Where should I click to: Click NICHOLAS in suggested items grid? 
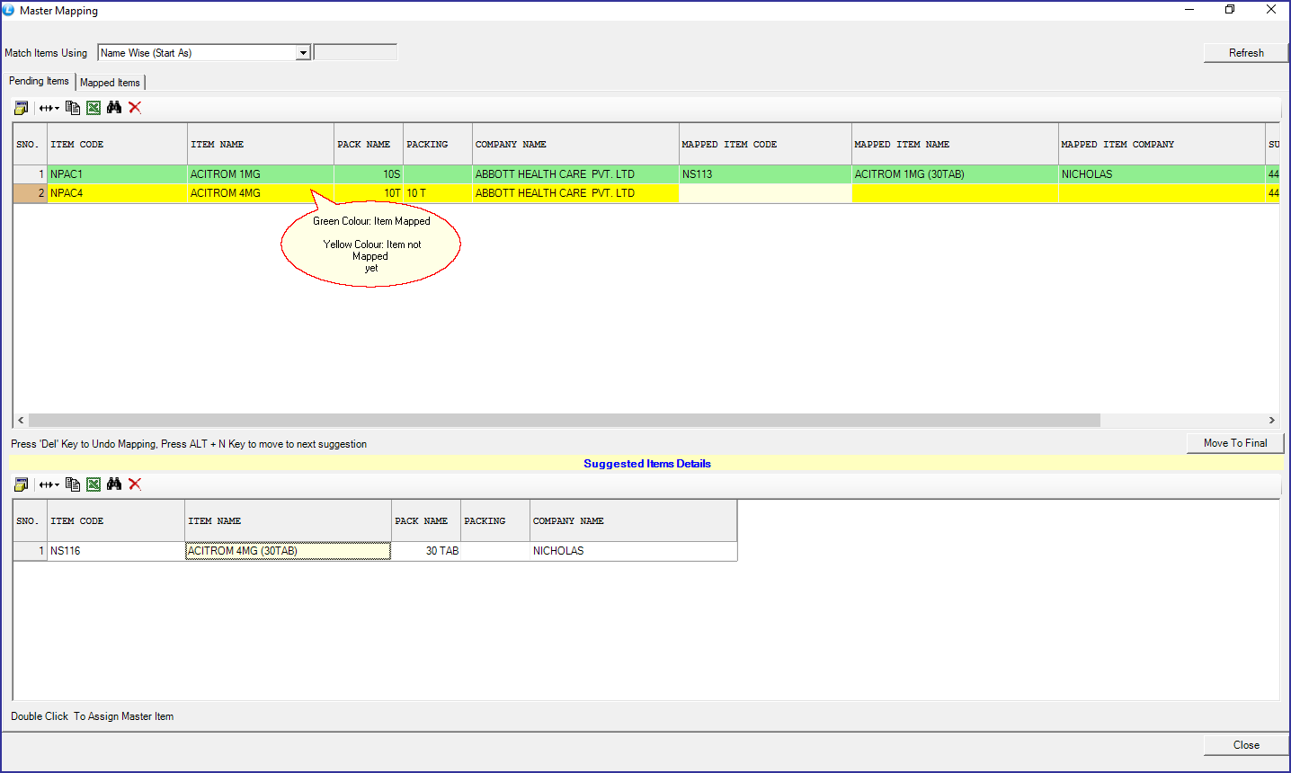[633, 551]
